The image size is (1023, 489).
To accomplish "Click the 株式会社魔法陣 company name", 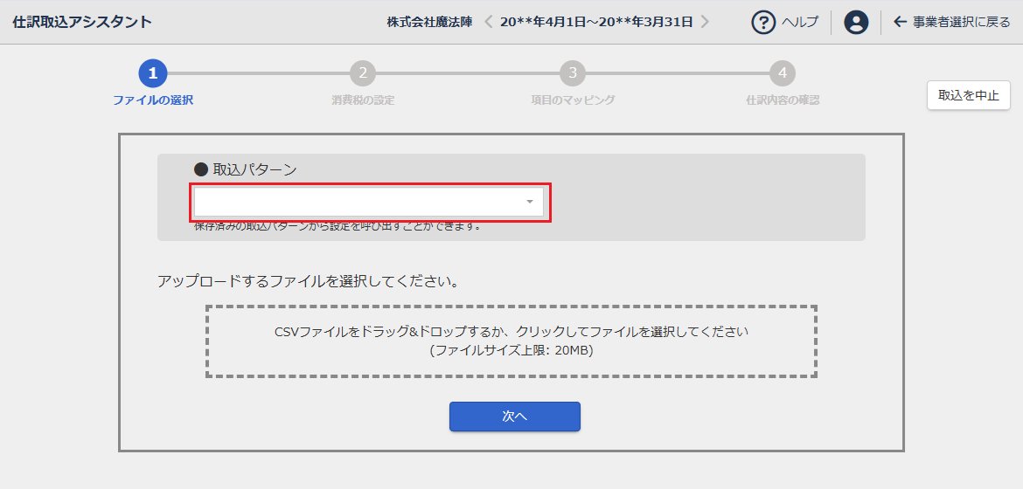I will (429, 22).
